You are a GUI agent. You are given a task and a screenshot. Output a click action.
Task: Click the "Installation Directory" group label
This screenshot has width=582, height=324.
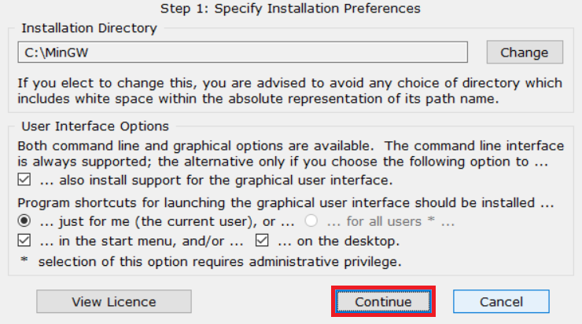coord(89,28)
